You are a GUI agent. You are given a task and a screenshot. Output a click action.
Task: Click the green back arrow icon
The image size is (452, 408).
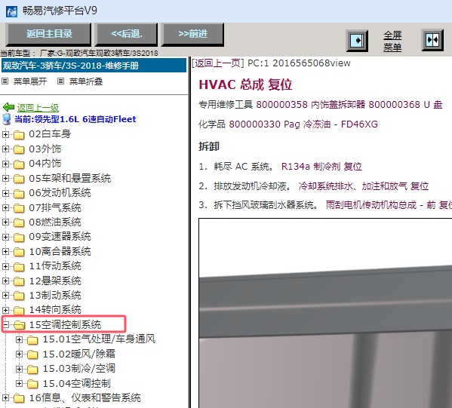pos(8,108)
